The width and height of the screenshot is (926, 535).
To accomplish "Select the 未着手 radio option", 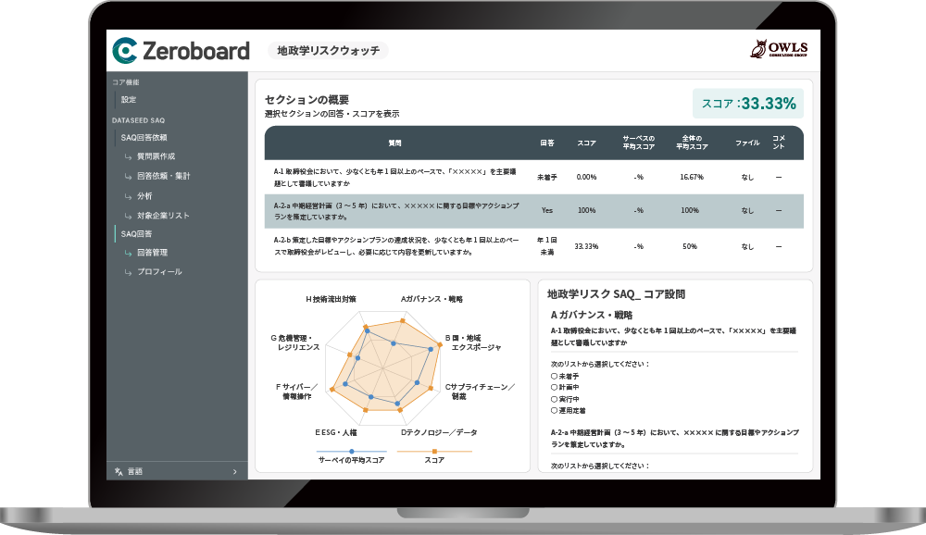I will coord(554,377).
